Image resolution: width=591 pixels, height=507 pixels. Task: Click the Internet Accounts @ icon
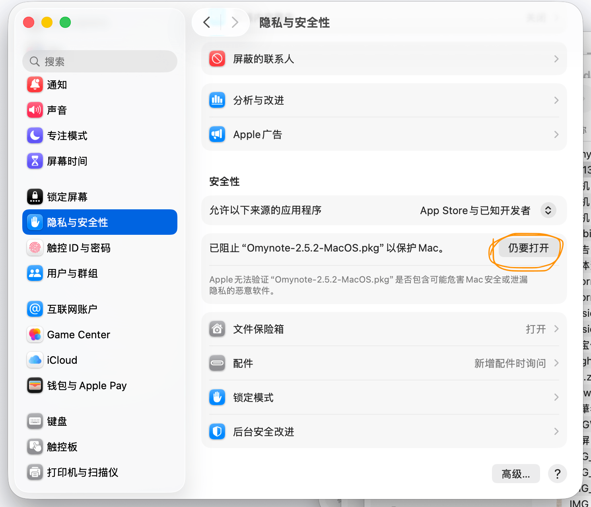[35, 309]
